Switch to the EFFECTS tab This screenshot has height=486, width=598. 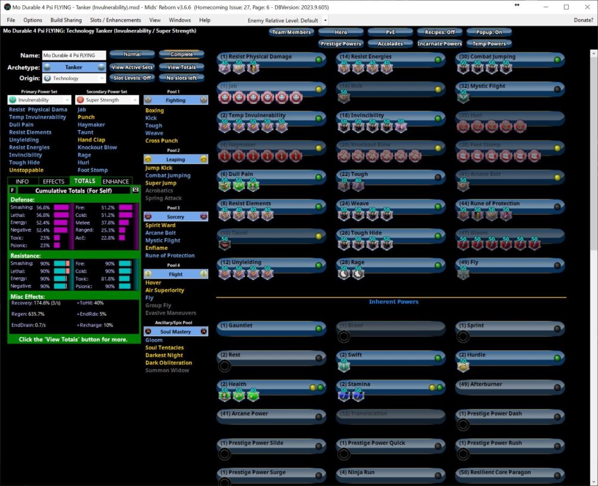(x=54, y=181)
